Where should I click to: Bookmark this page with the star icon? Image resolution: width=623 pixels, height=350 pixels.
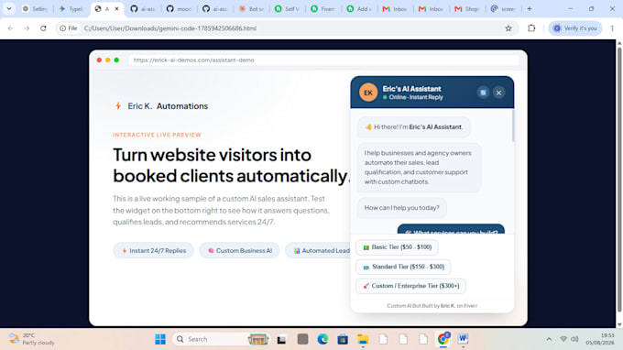point(508,28)
